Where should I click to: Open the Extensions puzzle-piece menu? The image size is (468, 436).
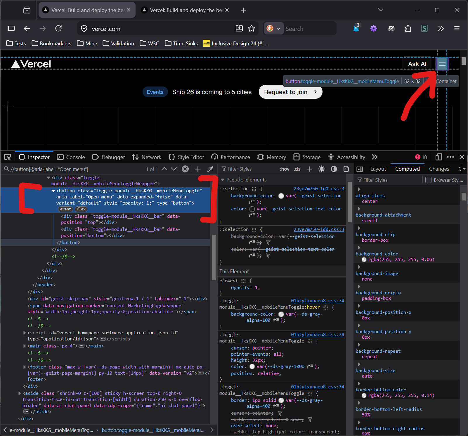[x=408, y=28]
